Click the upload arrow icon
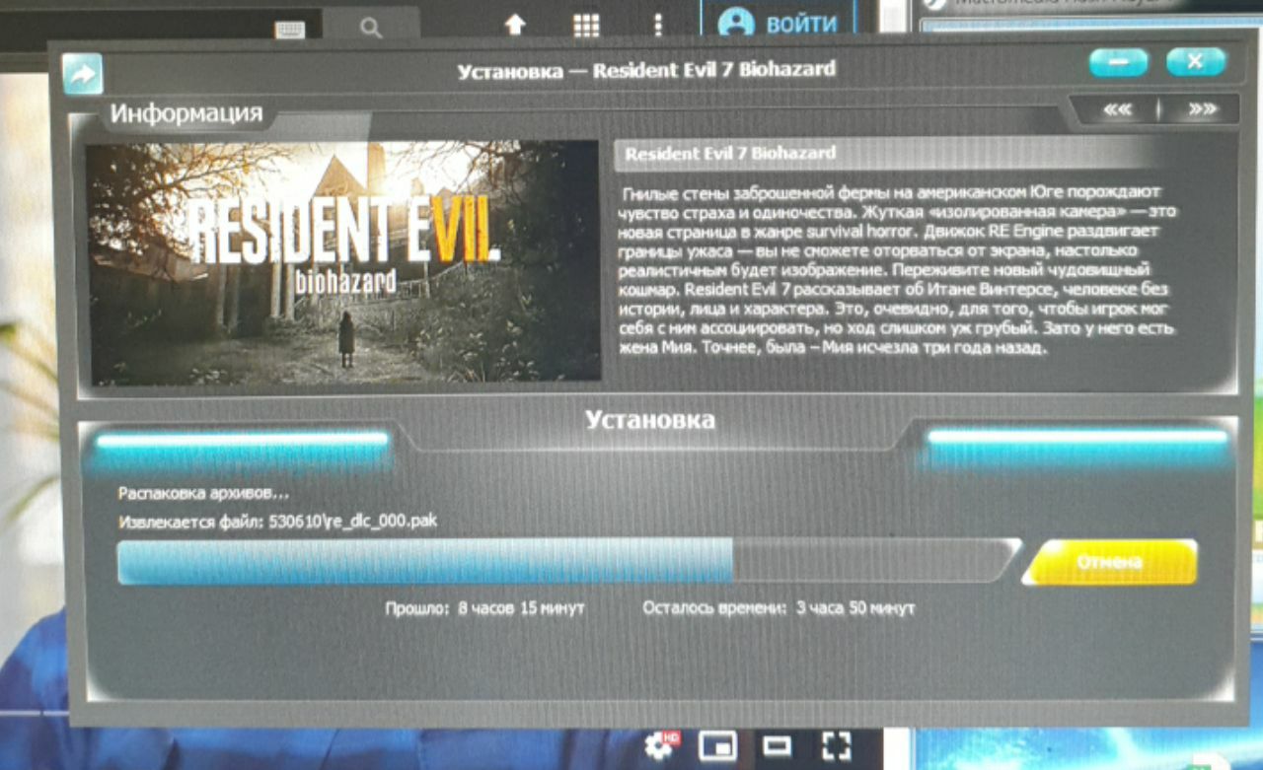 point(515,26)
